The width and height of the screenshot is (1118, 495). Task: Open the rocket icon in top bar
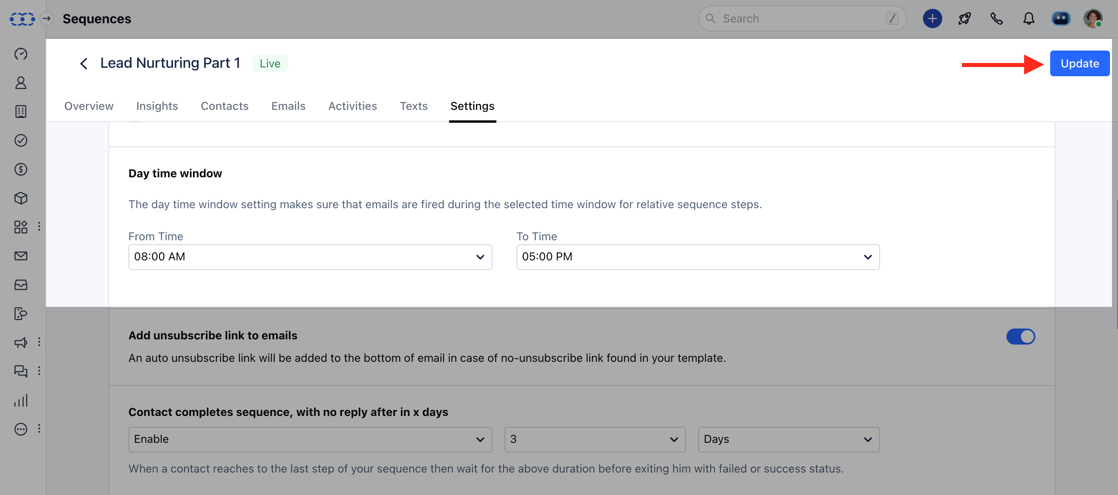(964, 19)
